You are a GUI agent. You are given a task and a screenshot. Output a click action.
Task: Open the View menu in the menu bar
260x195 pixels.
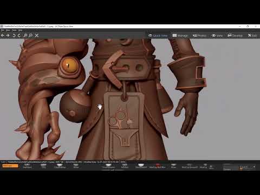click(x=8, y=30)
